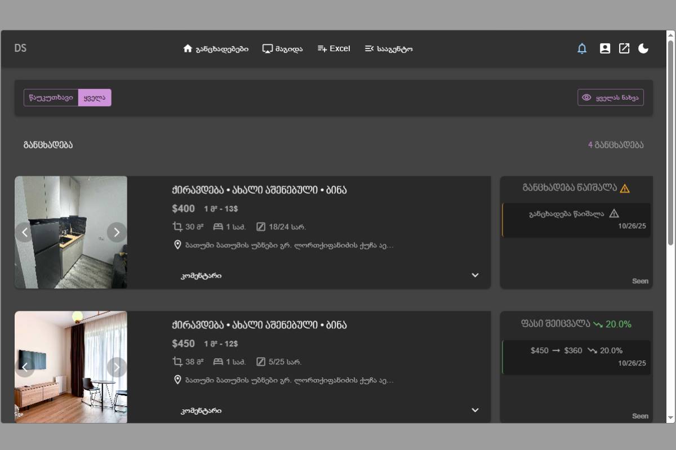Click the price drop trend icon beside 20.0% header

598,324
